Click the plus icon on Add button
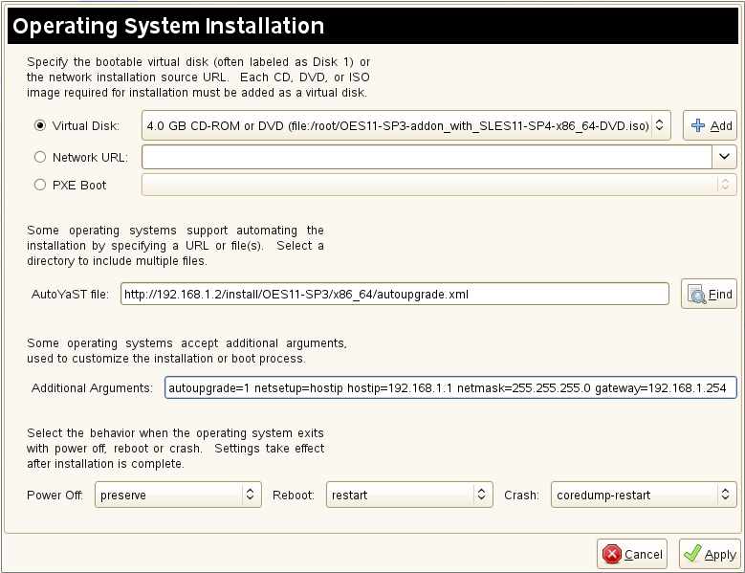The width and height of the screenshot is (745, 573). [698, 125]
